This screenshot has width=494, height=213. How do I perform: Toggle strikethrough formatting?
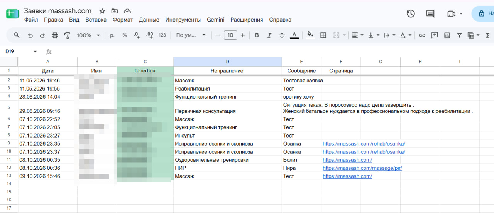click(x=282, y=35)
